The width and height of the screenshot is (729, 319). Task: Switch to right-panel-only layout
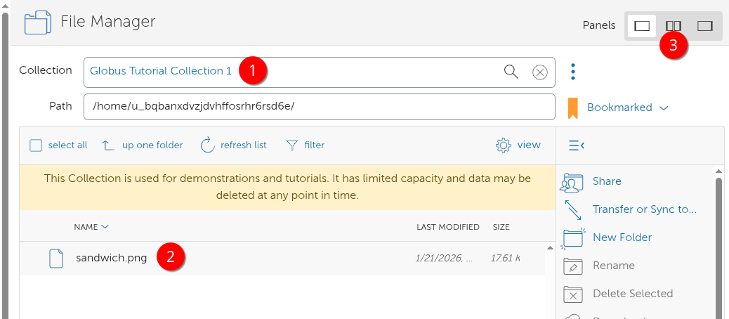pyautogui.click(x=705, y=26)
